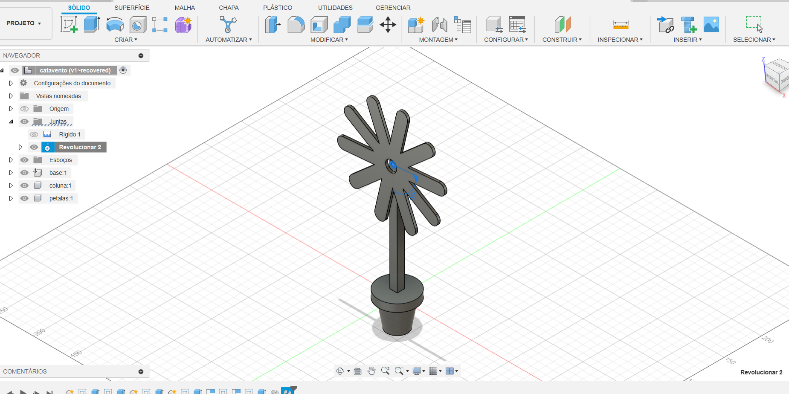Hide the Revolucionar 2 joint

(x=34, y=147)
